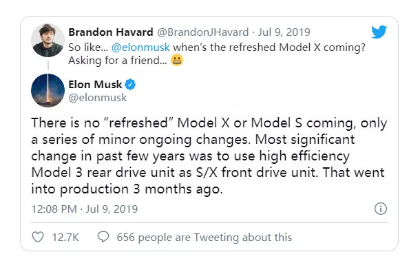The image size is (420, 263).
Task: Click the main tweet body text
Action: click(209, 156)
